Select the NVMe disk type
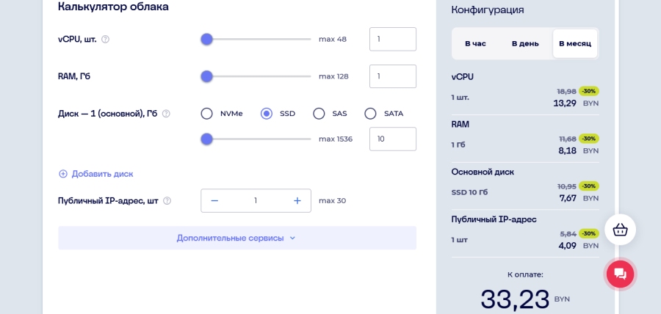Viewport: 661px width, 314px height. tap(207, 114)
